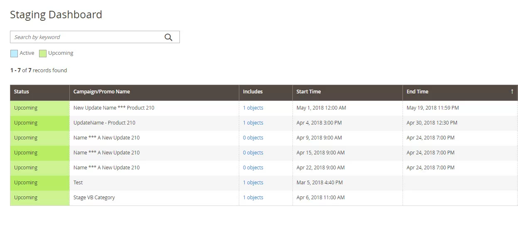This screenshot has width=518, height=225.
Task: Click Name *** A New Update 210 starting Apr 15
Action: point(107,153)
